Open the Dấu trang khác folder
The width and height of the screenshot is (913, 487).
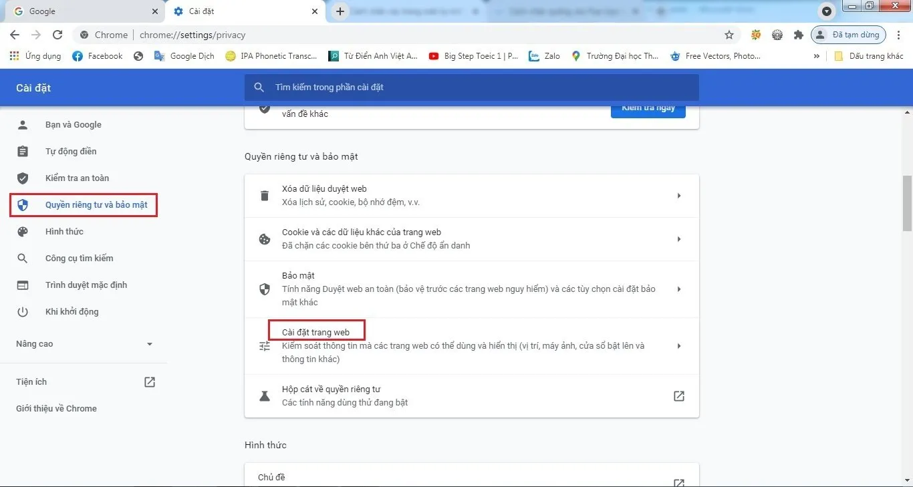pyautogui.click(x=869, y=56)
